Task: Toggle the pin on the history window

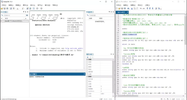Action: click(x=25, y=12)
